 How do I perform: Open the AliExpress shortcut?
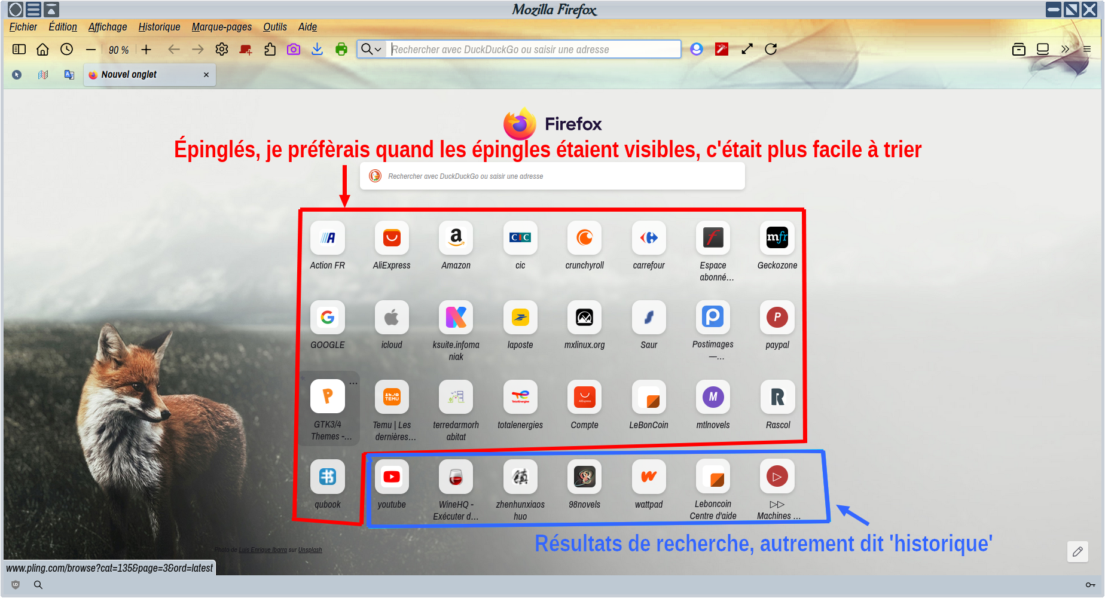point(392,238)
